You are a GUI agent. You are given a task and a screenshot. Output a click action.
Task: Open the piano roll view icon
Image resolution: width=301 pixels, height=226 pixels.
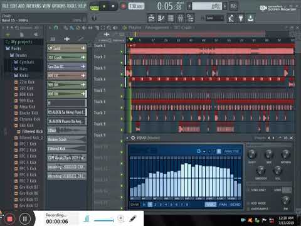(161, 18)
